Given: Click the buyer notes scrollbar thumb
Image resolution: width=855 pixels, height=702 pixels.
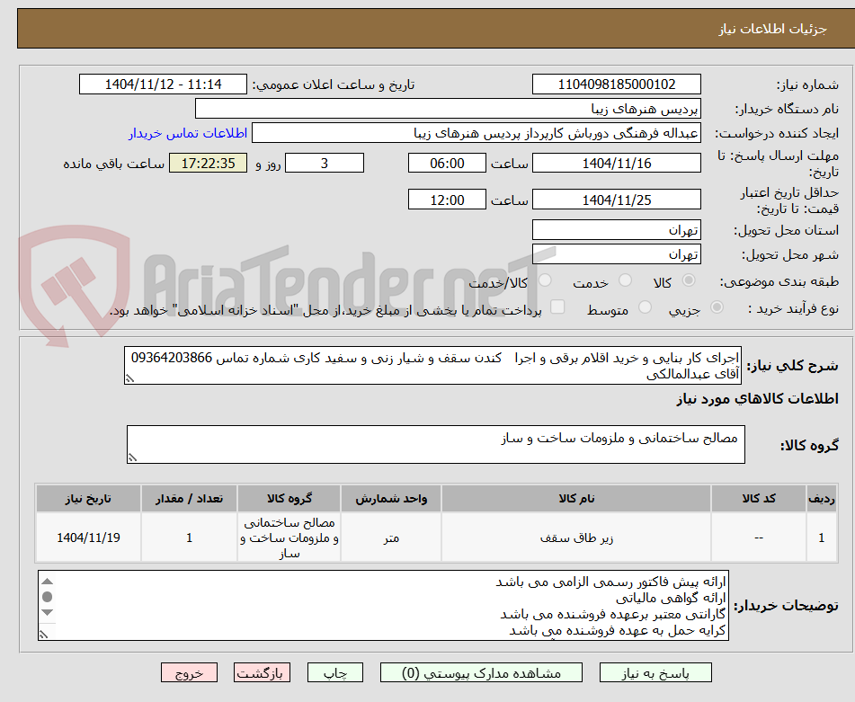Looking at the screenshot, I should coord(48,597).
